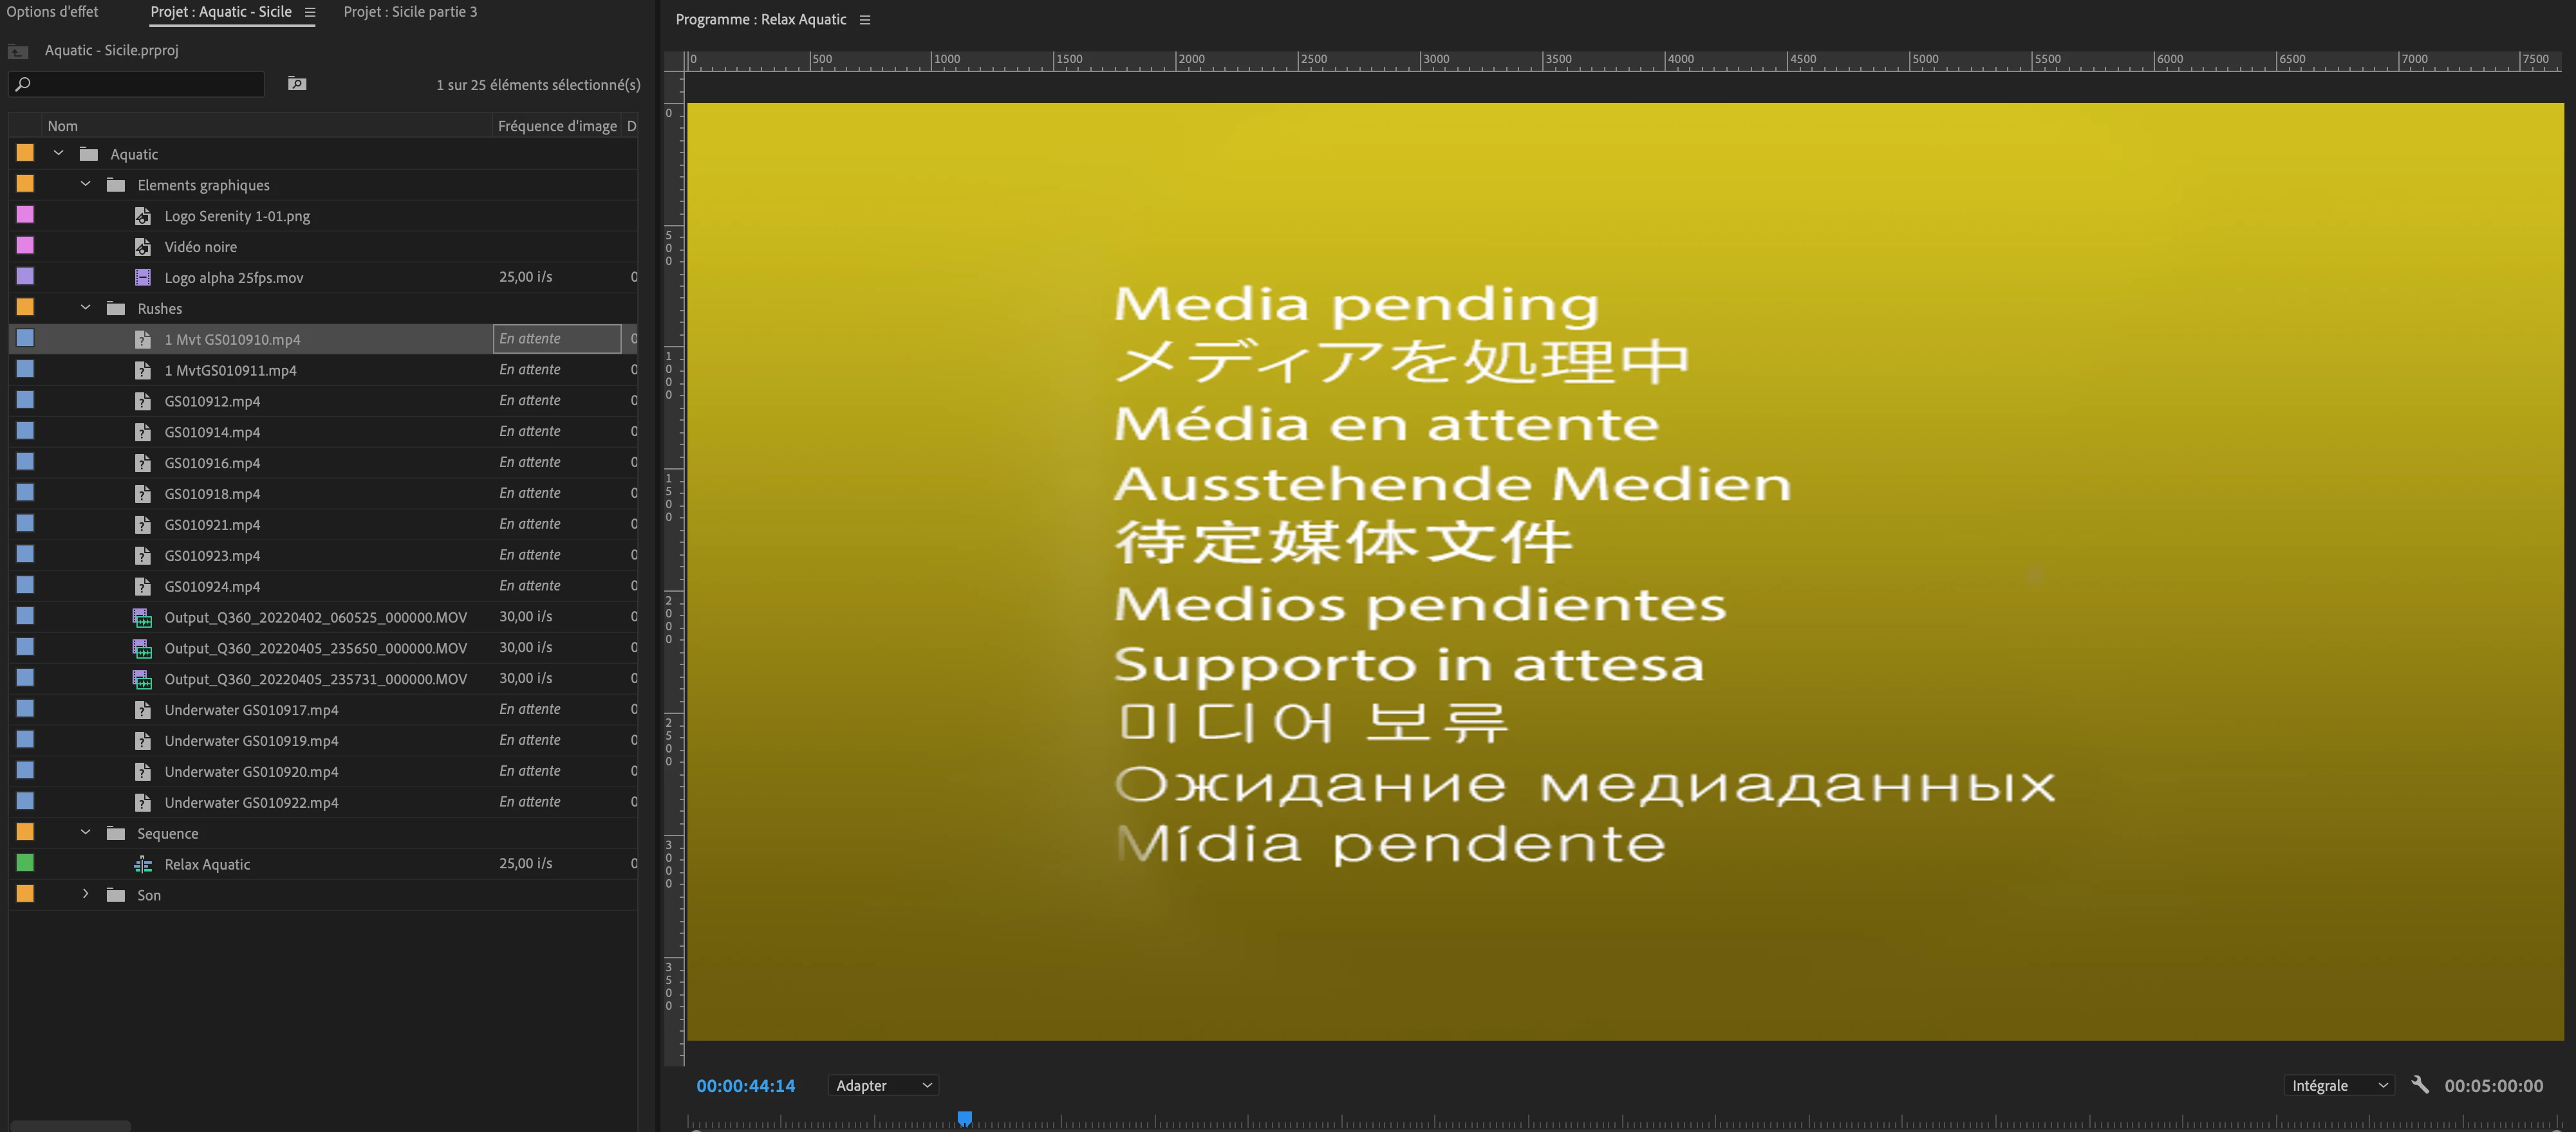The width and height of the screenshot is (2576, 1132).
Task: Click the search-in-bin folder icon
Action: tap(297, 84)
